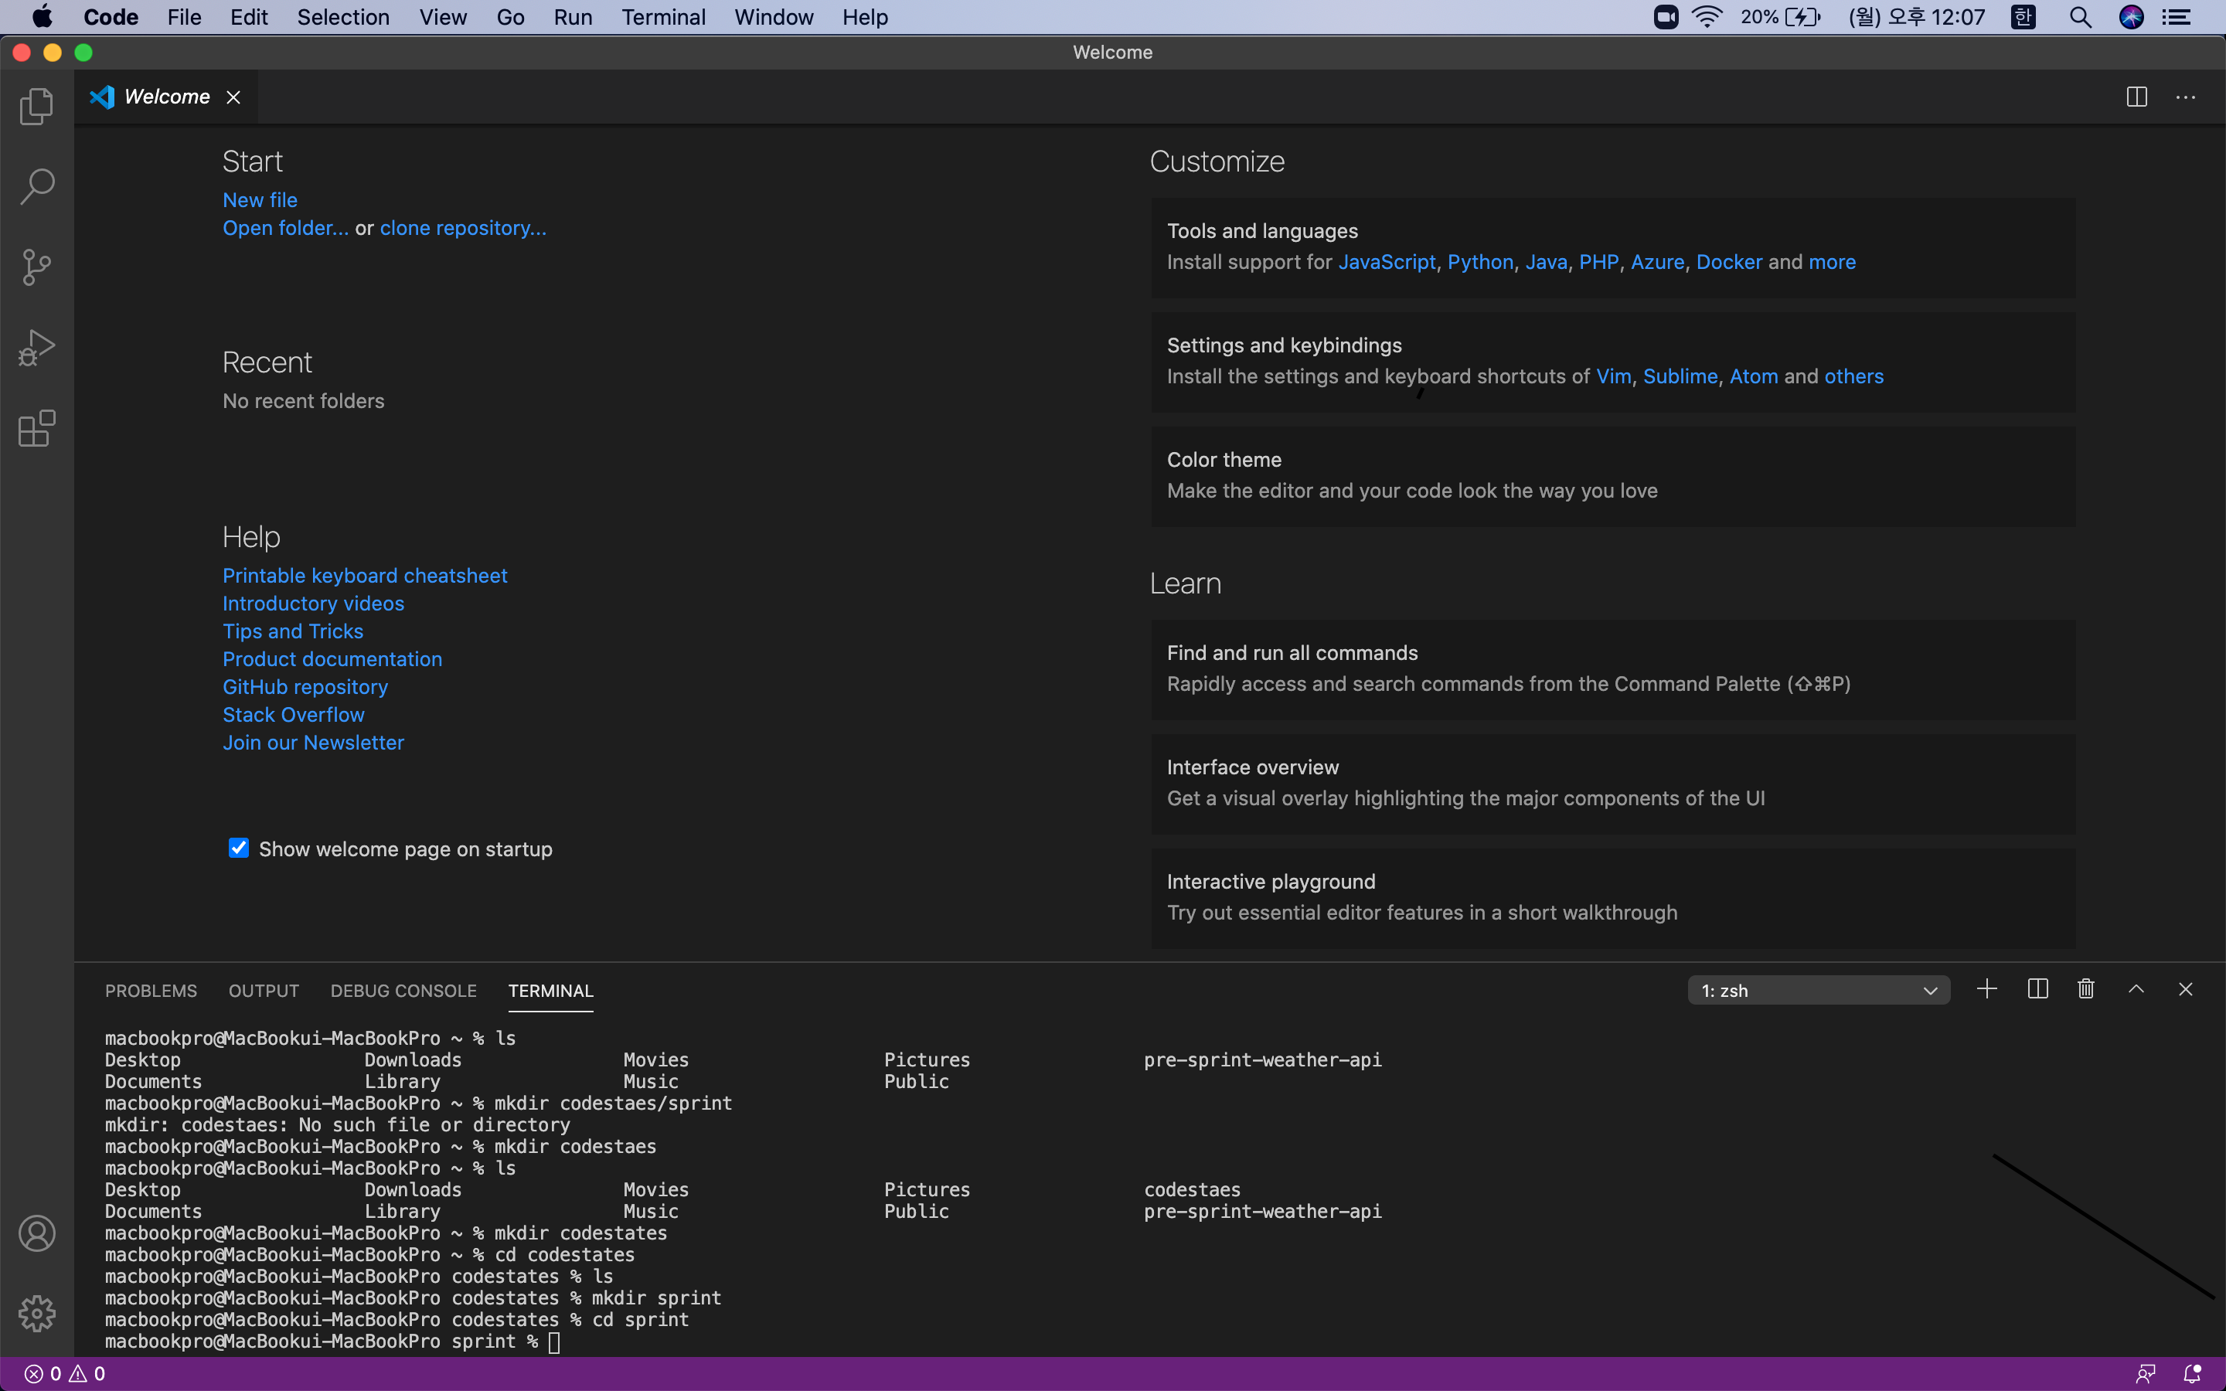Open Tips and Tricks link
This screenshot has width=2226, height=1391.
tap(292, 631)
